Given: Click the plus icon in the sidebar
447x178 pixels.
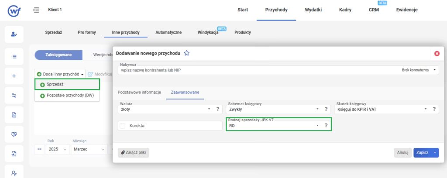Looking at the screenshot, I should click(x=14, y=76).
